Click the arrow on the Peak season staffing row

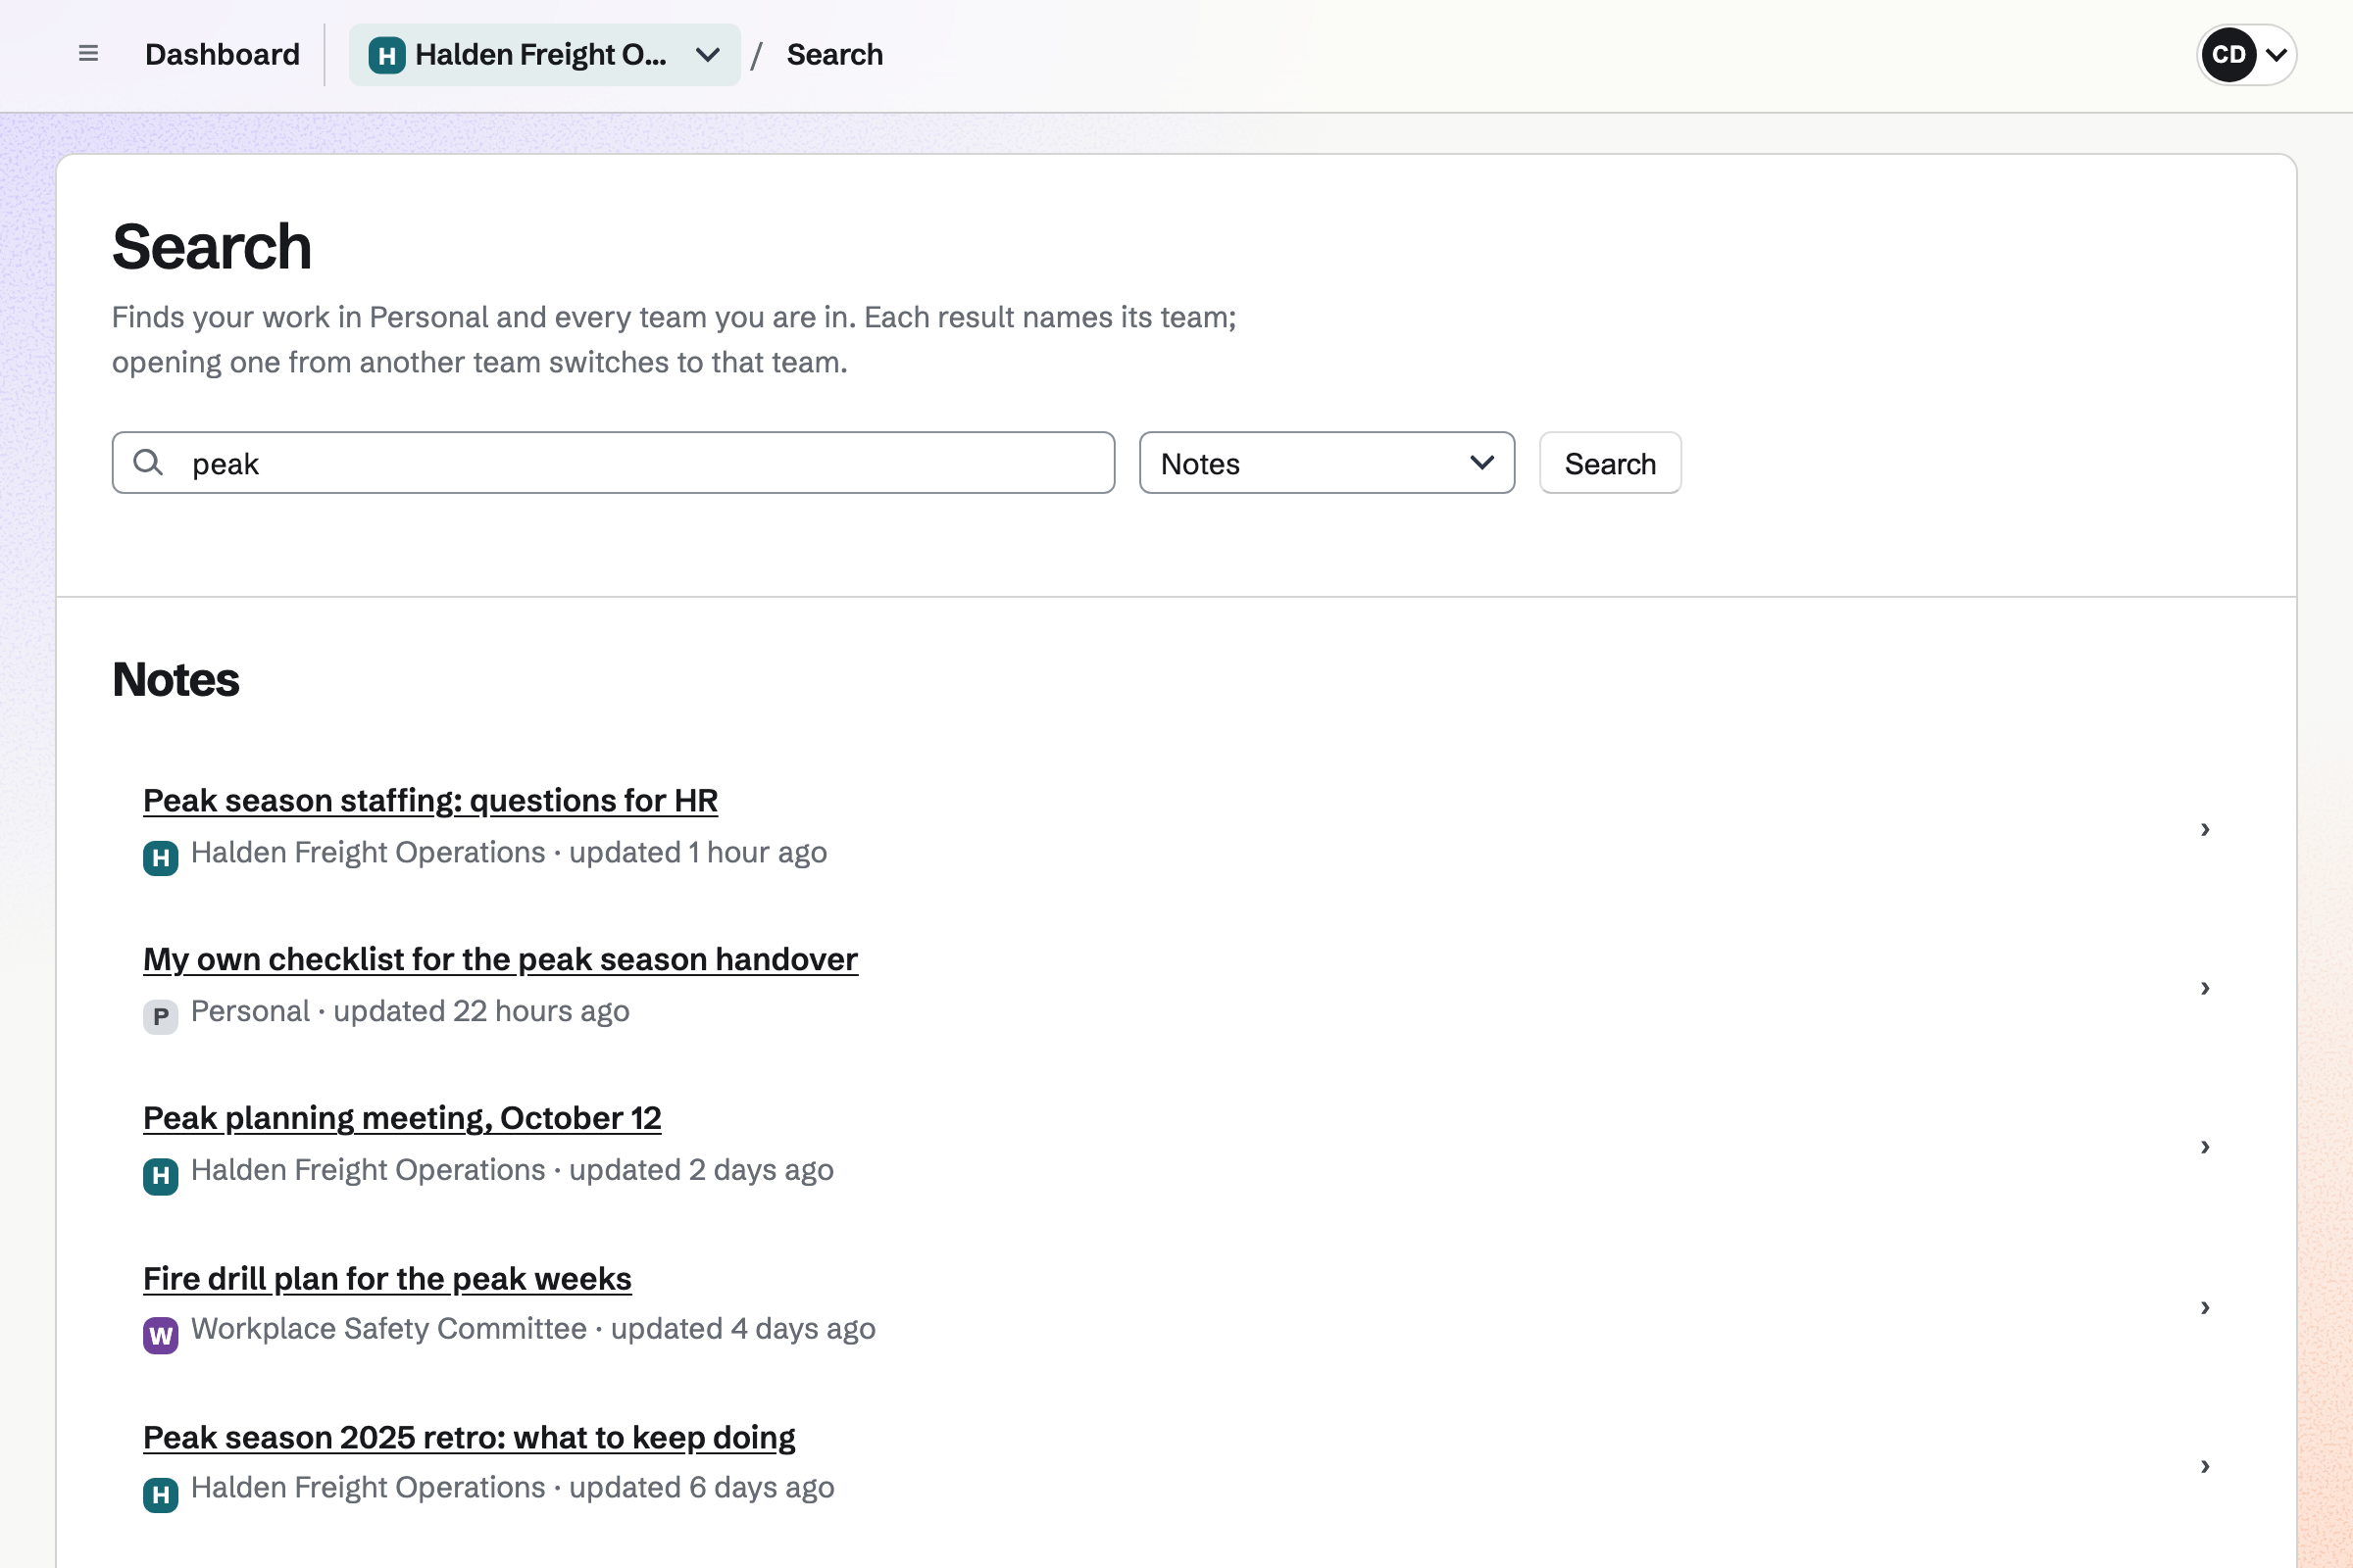click(2205, 829)
